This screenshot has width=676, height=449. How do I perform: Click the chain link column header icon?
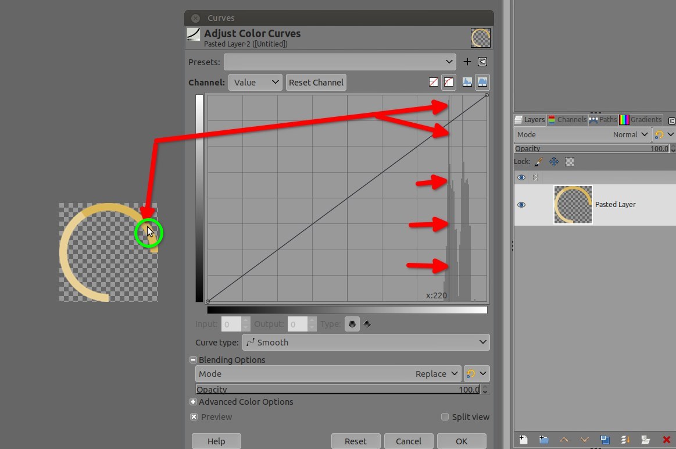pyautogui.click(x=535, y=177)
